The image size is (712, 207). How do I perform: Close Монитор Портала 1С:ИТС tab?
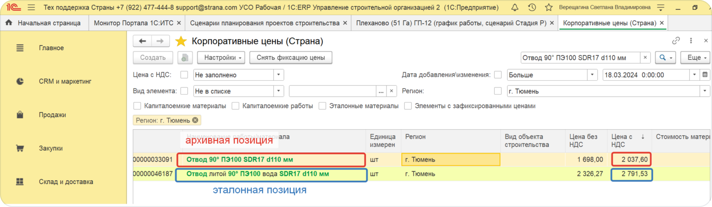pos(179,23)
